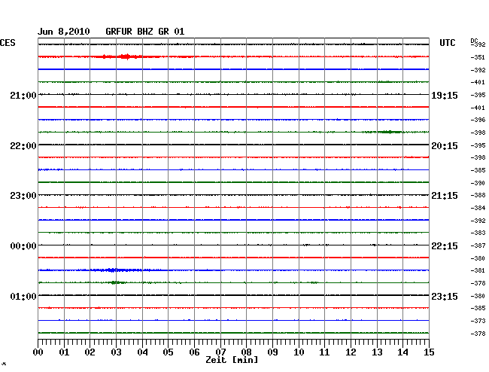
Task: Click the '19:15' UTC time label
Action: pyautogui.click(x=445, y=95)
